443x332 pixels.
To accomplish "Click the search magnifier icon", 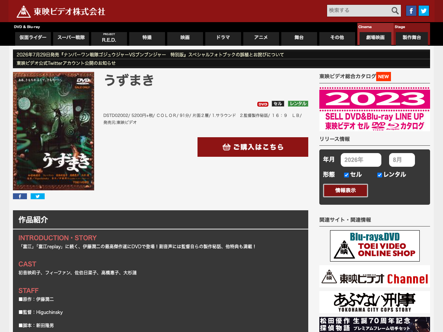I will click(395, 11).
